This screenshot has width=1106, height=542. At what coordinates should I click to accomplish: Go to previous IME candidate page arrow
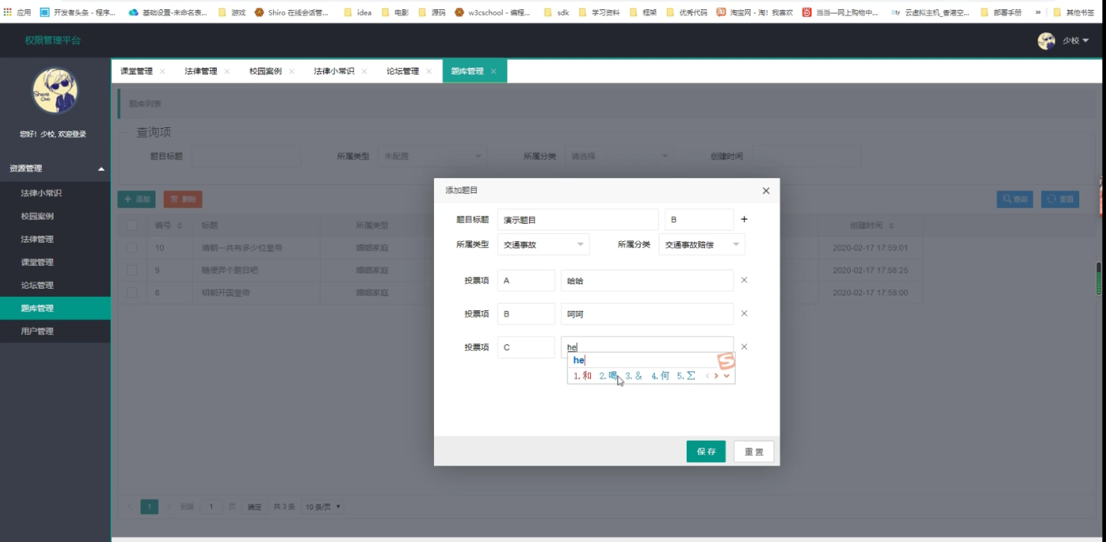tap(707, 376)
